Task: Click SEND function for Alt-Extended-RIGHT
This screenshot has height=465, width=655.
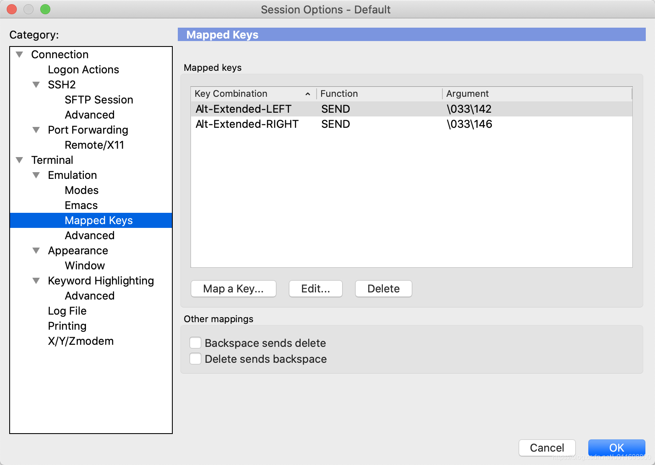Action: [x=335, y=124]
